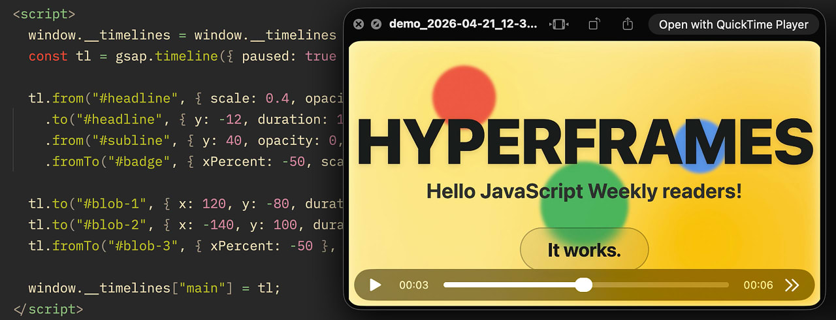Screen dimensions: 836x320
Task: Click the rotate icon in preview toolbar
Action: 594,24
